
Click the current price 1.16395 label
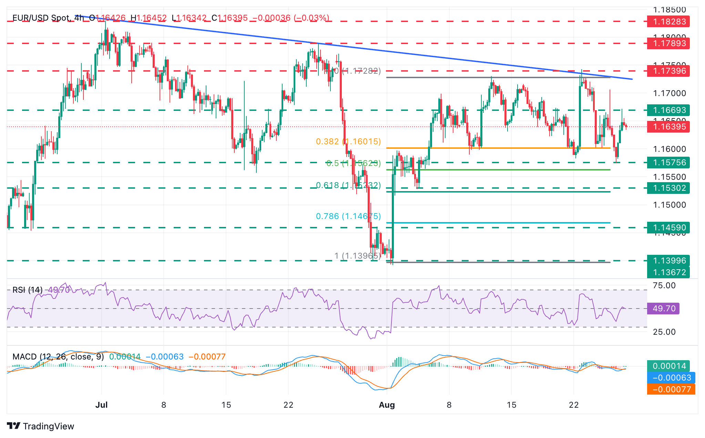coord(668,127)
